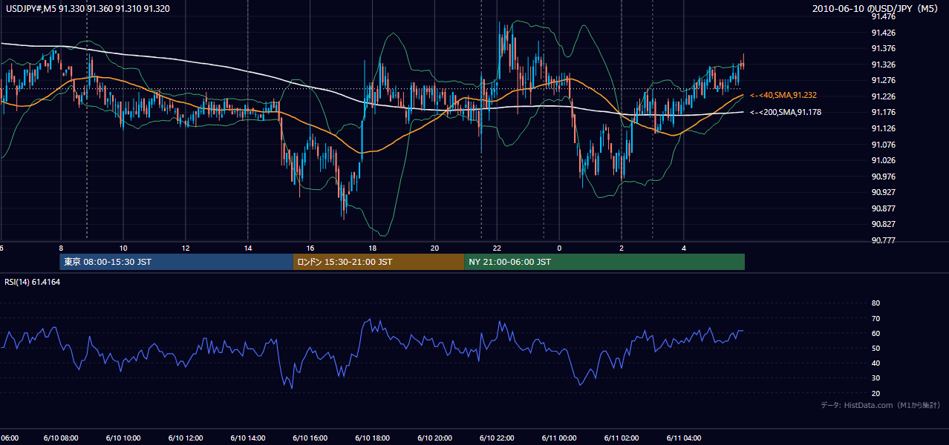This screenshot has height=445, width=949.
Task: Click price axis value 91.126
Action: point(883,128)
